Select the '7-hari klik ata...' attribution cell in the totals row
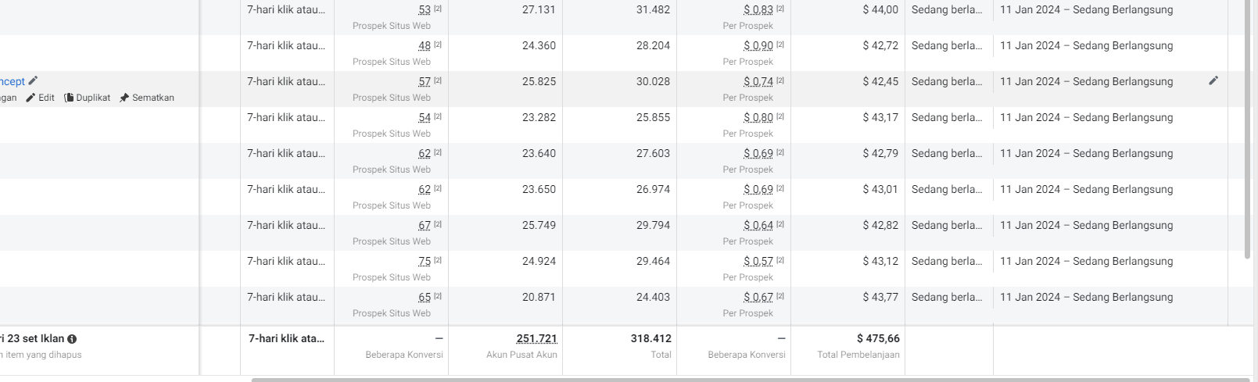The width and height of the screenshot is (1258, 382). pos(286,338)
